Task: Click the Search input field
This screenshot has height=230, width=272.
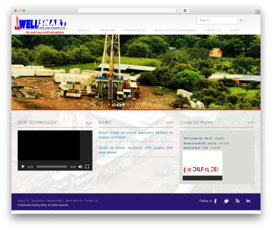Action: pos(217,20)
